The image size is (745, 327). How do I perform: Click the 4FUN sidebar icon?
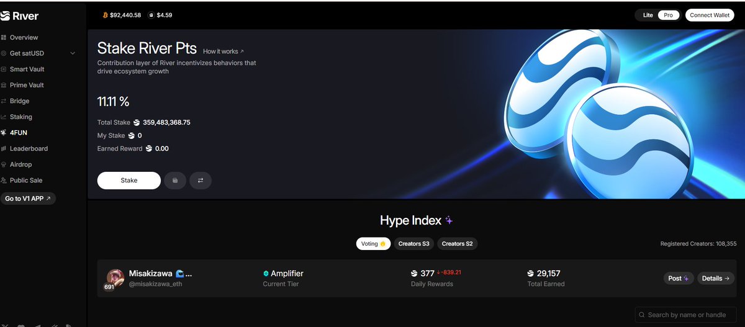(x=4, y=133)
